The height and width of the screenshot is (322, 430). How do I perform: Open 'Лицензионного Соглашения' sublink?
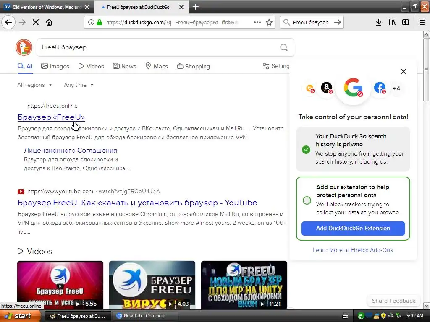(71, 151)
